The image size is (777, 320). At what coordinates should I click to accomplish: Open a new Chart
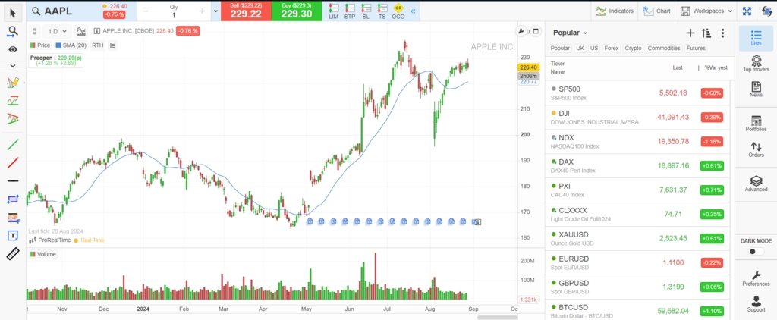coord(656,11)
